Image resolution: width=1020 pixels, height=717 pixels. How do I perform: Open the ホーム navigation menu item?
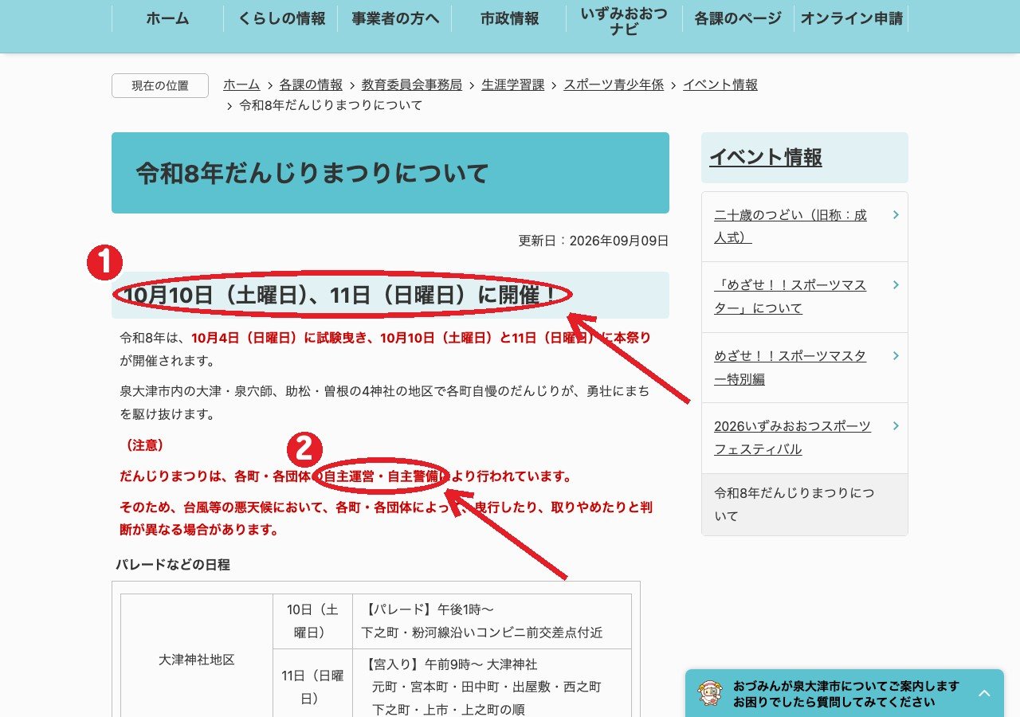click(x=167, y=18)
